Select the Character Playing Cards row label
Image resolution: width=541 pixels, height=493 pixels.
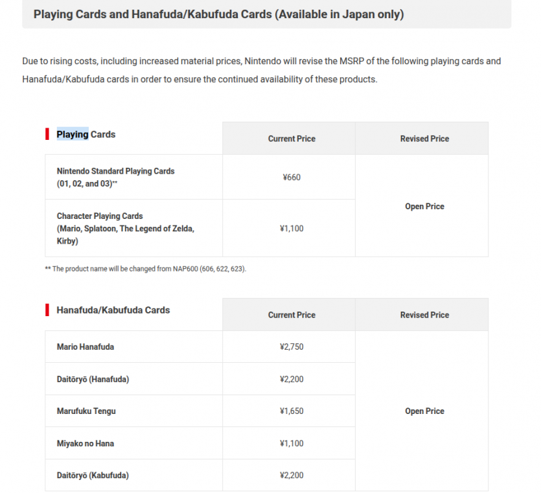click(126, 229)
